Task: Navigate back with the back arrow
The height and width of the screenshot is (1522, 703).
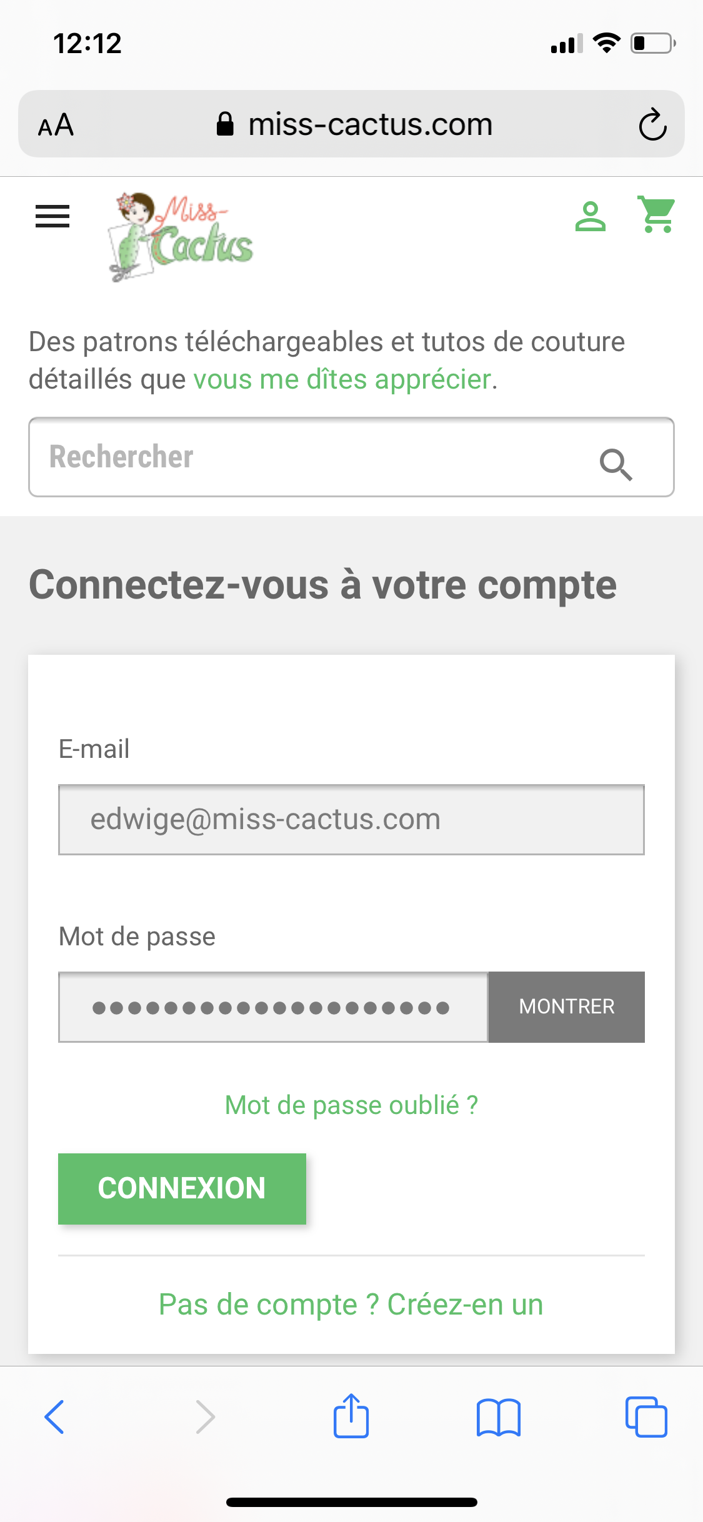Action: pos(55,1417)
